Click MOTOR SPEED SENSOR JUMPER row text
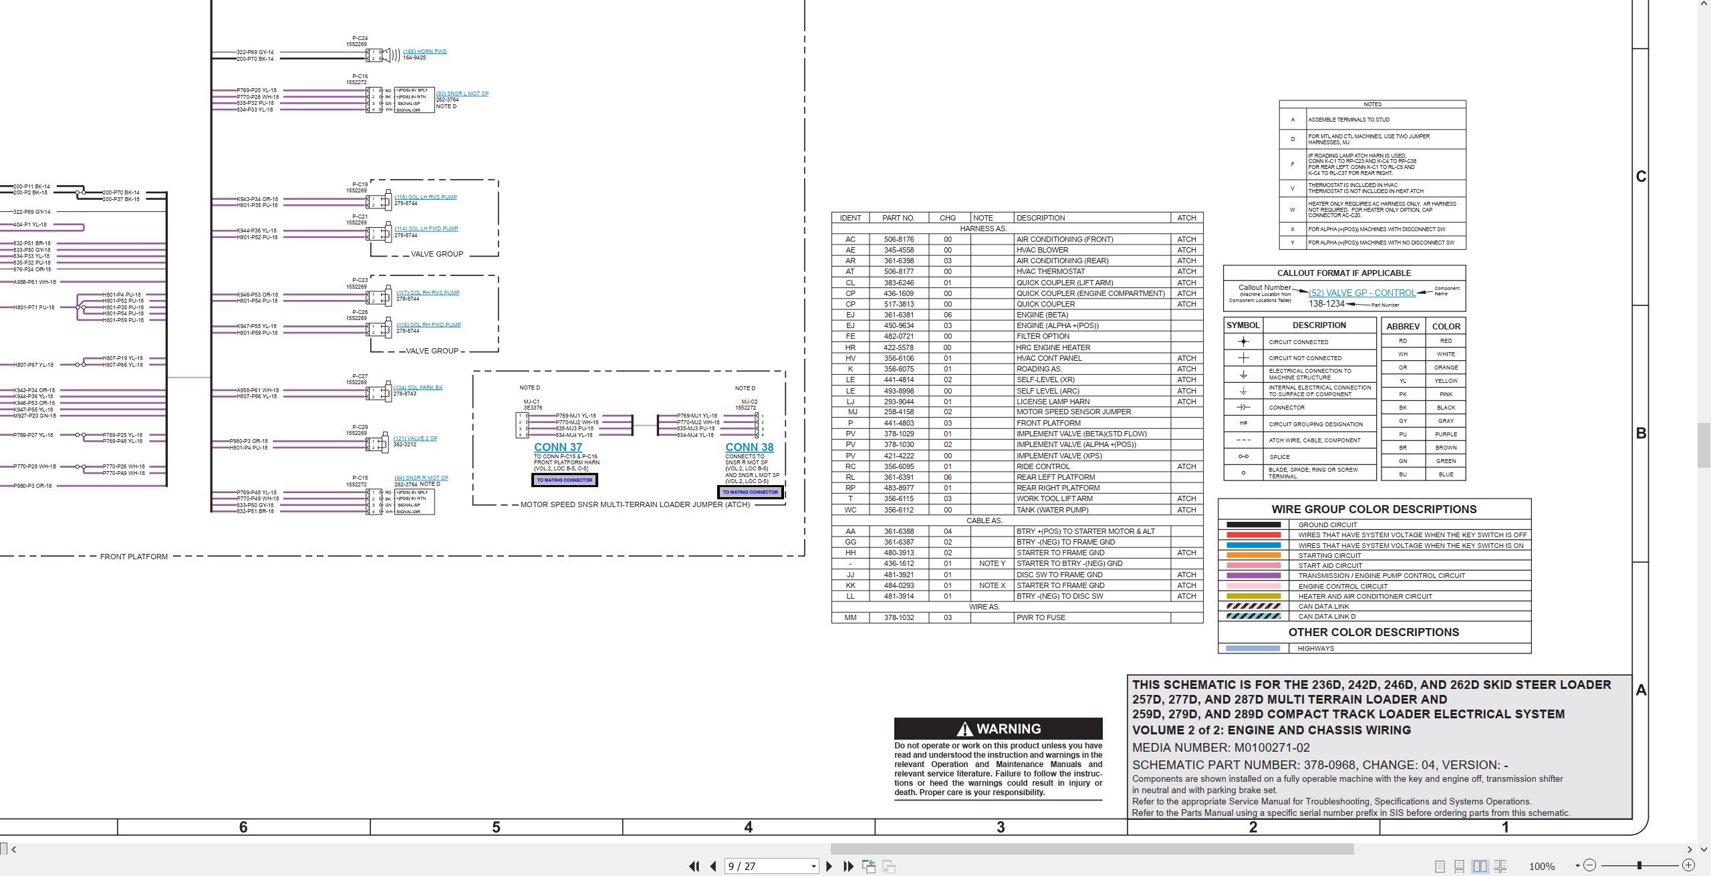The image size is (1711, 876). [x=1073, y=412]
